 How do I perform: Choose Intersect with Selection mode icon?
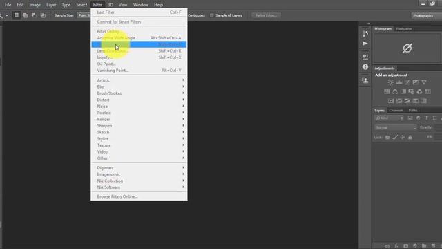[43, 15]
